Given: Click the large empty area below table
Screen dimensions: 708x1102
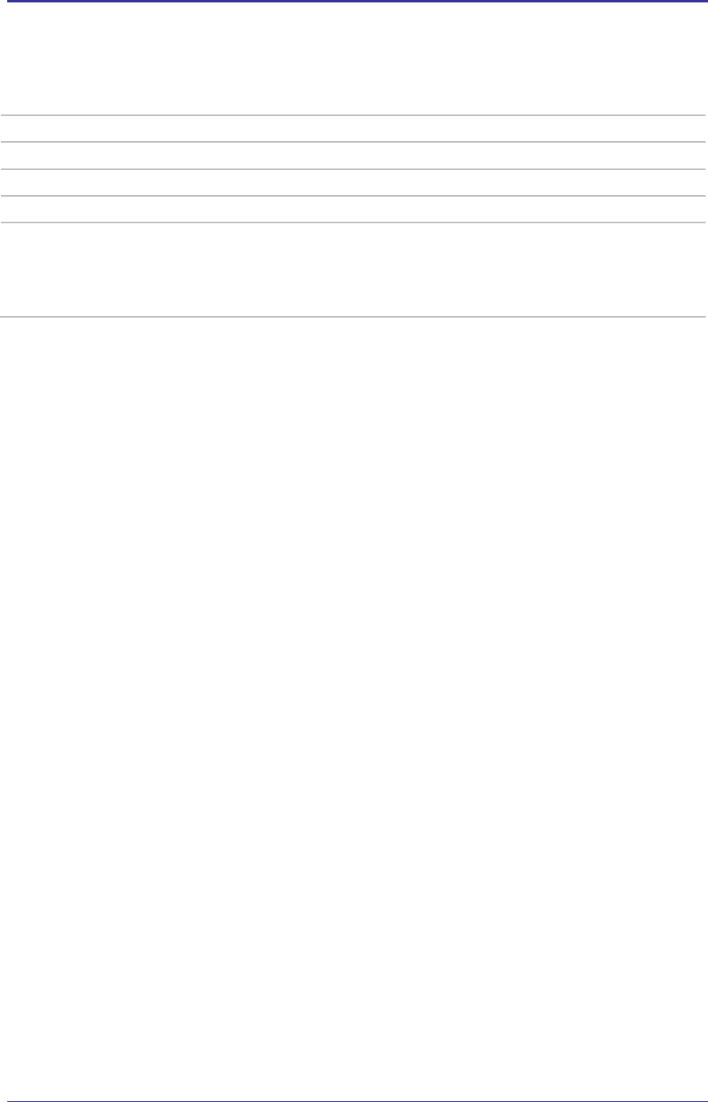Looking at the screenshot, I should [354, 685].
